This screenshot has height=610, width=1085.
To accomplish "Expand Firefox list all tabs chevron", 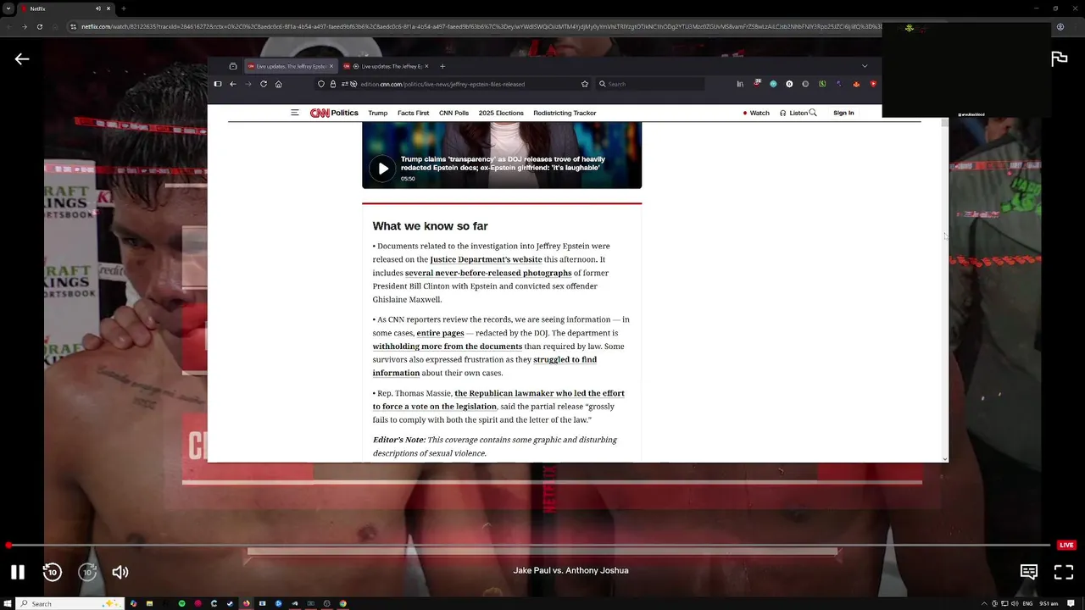I will [865, 66].
